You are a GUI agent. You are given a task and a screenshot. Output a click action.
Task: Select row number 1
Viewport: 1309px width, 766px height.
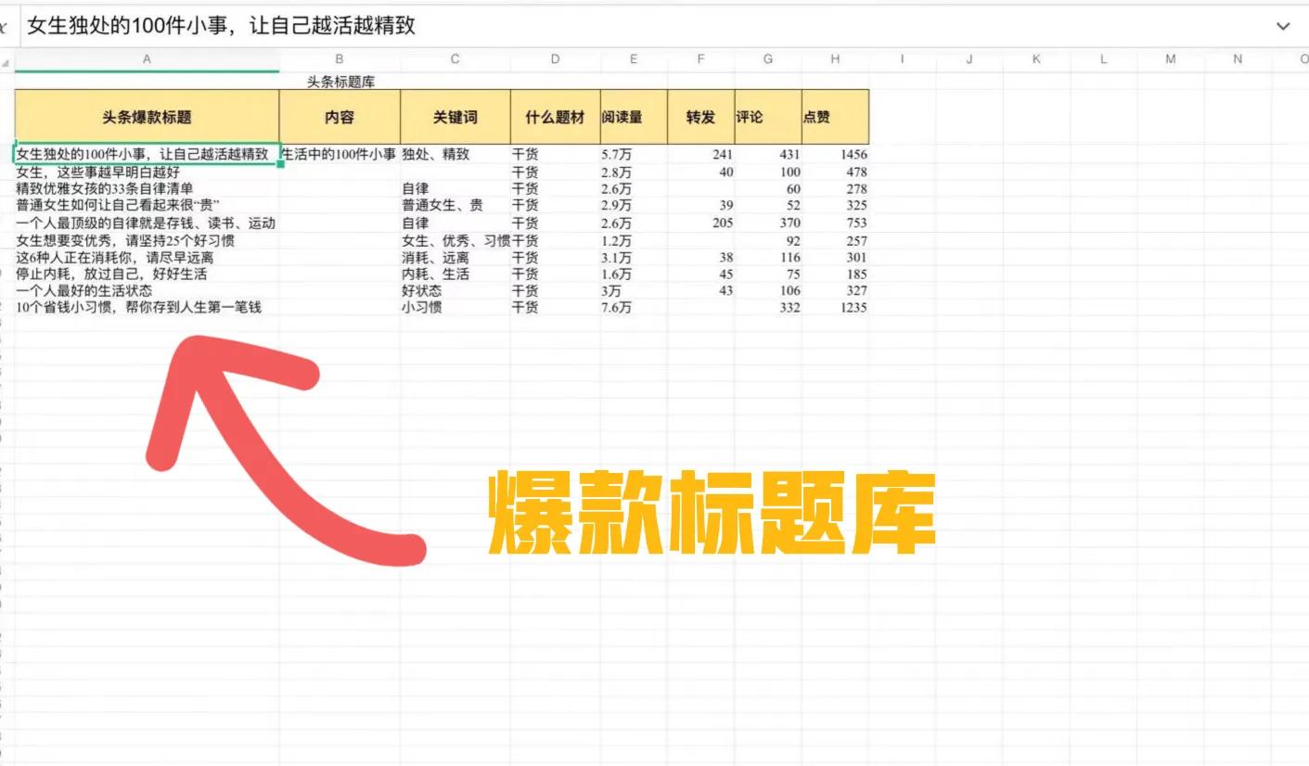7,82
